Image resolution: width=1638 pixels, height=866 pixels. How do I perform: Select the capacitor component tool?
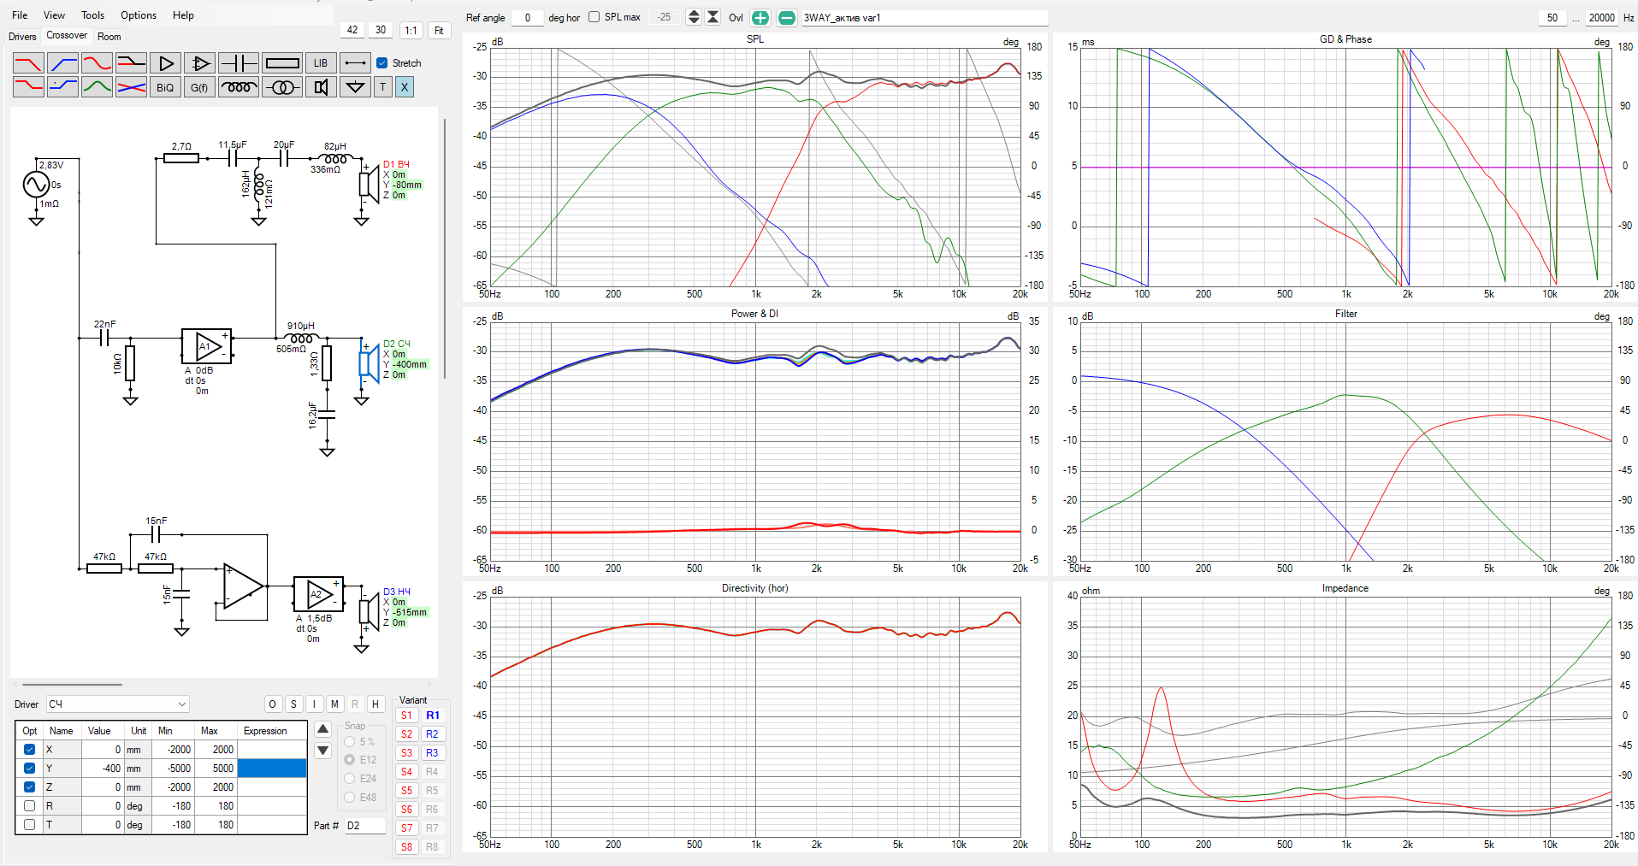[x=239, y=63]
